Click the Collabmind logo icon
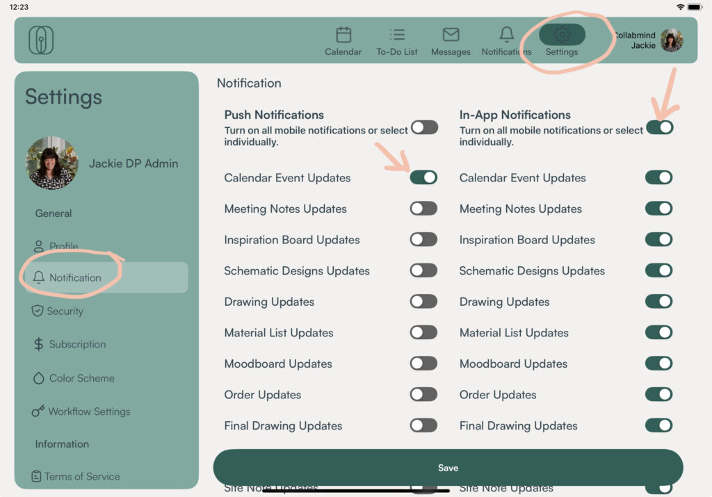Image resolution: width=712 pixels, height=497 pixels. point(41,40)
